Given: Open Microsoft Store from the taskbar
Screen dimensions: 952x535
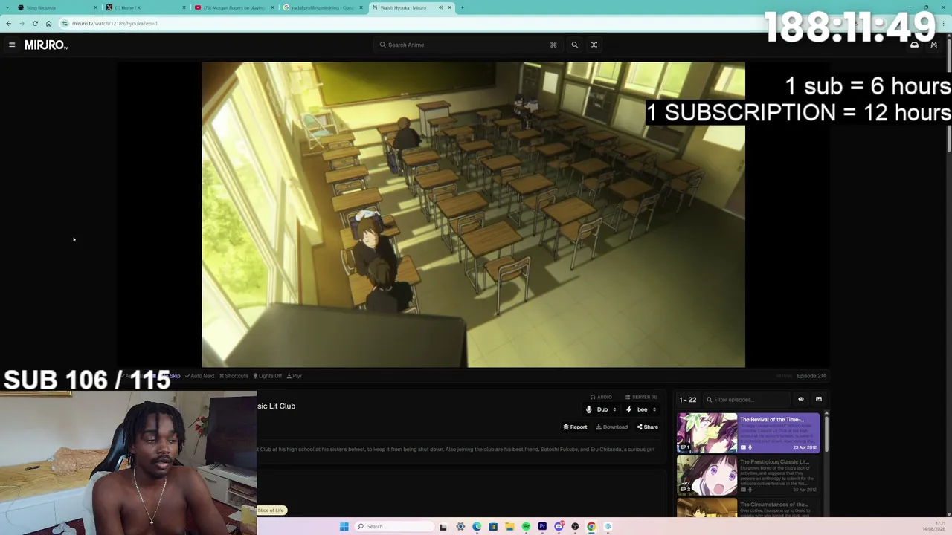Looking at the screenshot, I should pyautogui.click(x=493, y=527).
